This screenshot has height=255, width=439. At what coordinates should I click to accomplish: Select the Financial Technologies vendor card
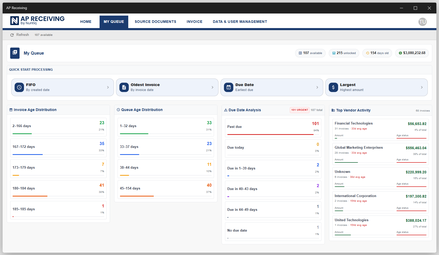[380, 129]
